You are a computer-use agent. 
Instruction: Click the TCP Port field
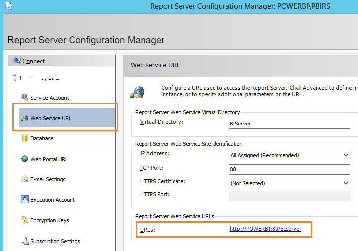pyautogui.click(x=289, y=169)
